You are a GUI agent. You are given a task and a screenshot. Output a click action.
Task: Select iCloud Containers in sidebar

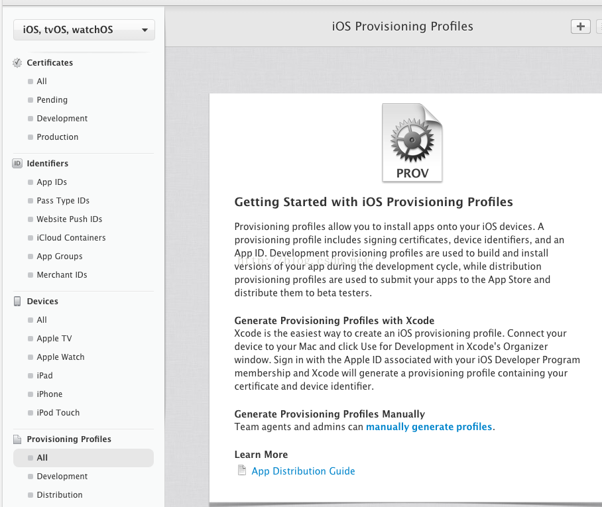point(71,238)
